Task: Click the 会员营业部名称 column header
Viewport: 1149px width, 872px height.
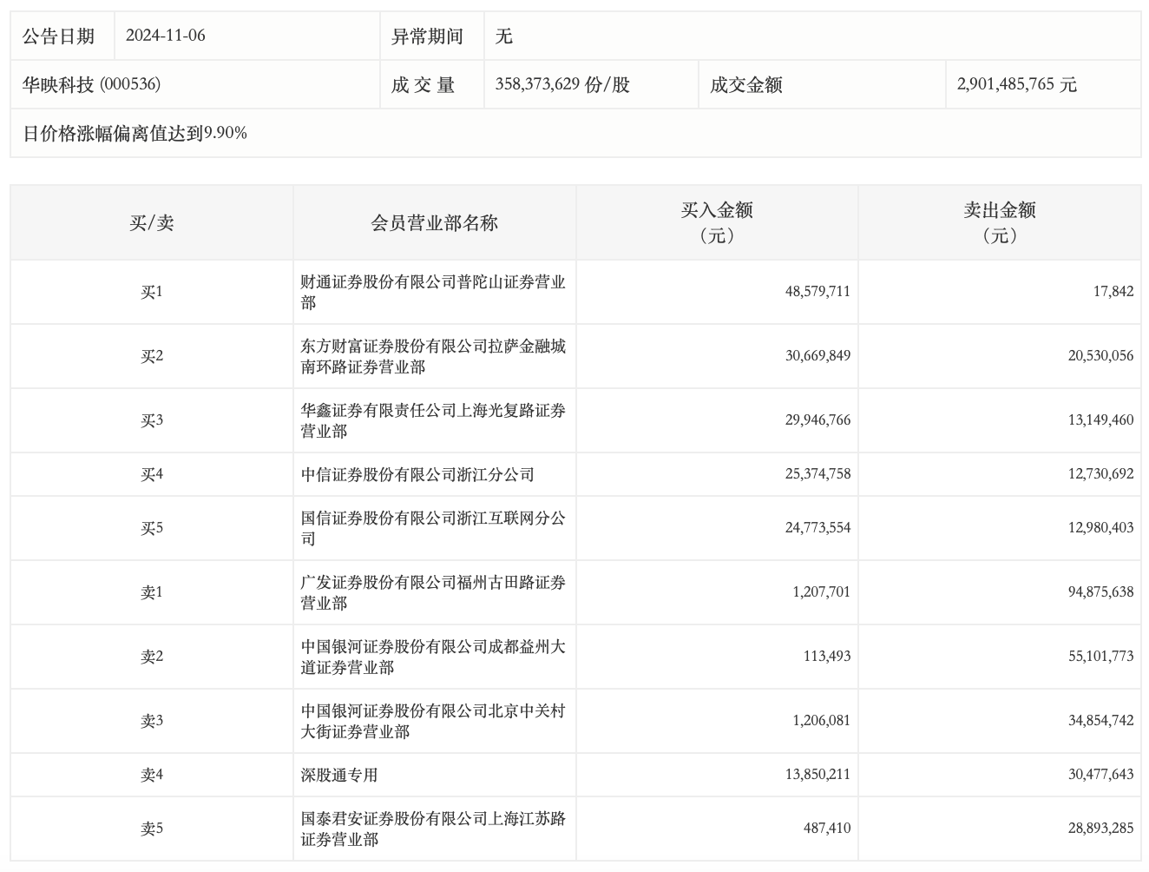Action: 434,223
